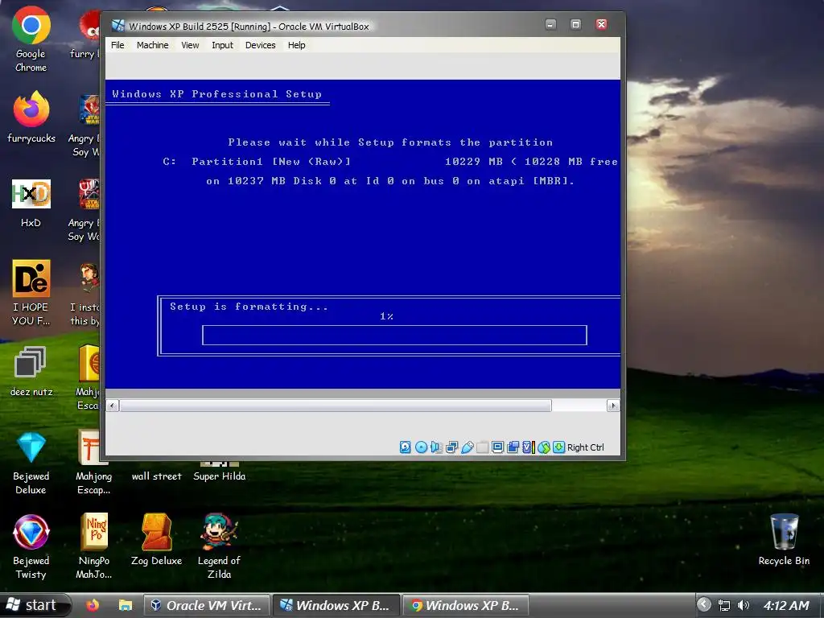Screen dimensions: 824x618
Task: Open the Input menu
Action: tap(222, 45)
